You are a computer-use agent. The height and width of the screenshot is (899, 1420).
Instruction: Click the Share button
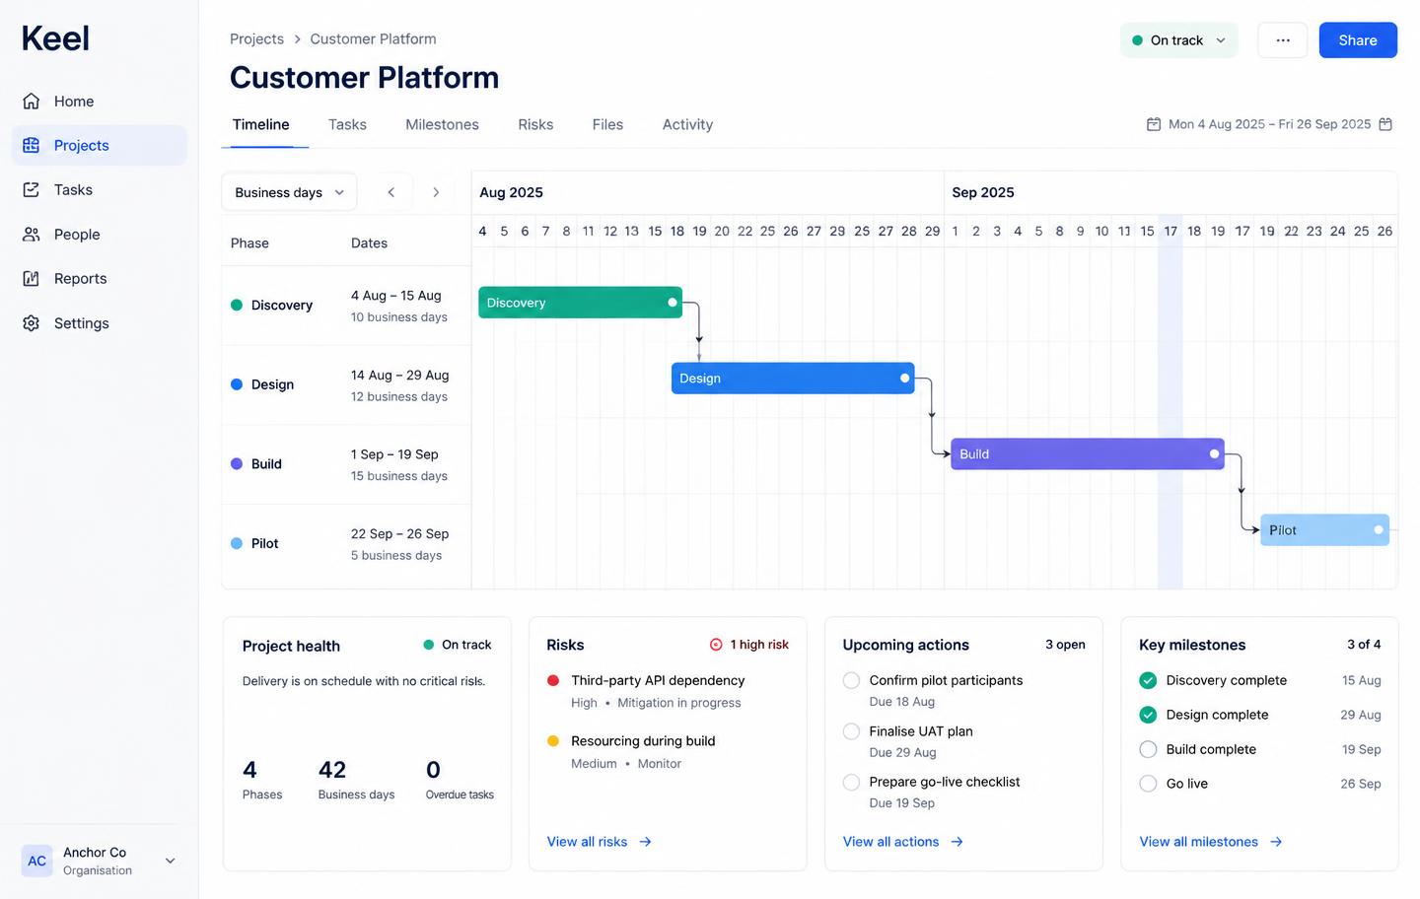[x=1358, y=40]
